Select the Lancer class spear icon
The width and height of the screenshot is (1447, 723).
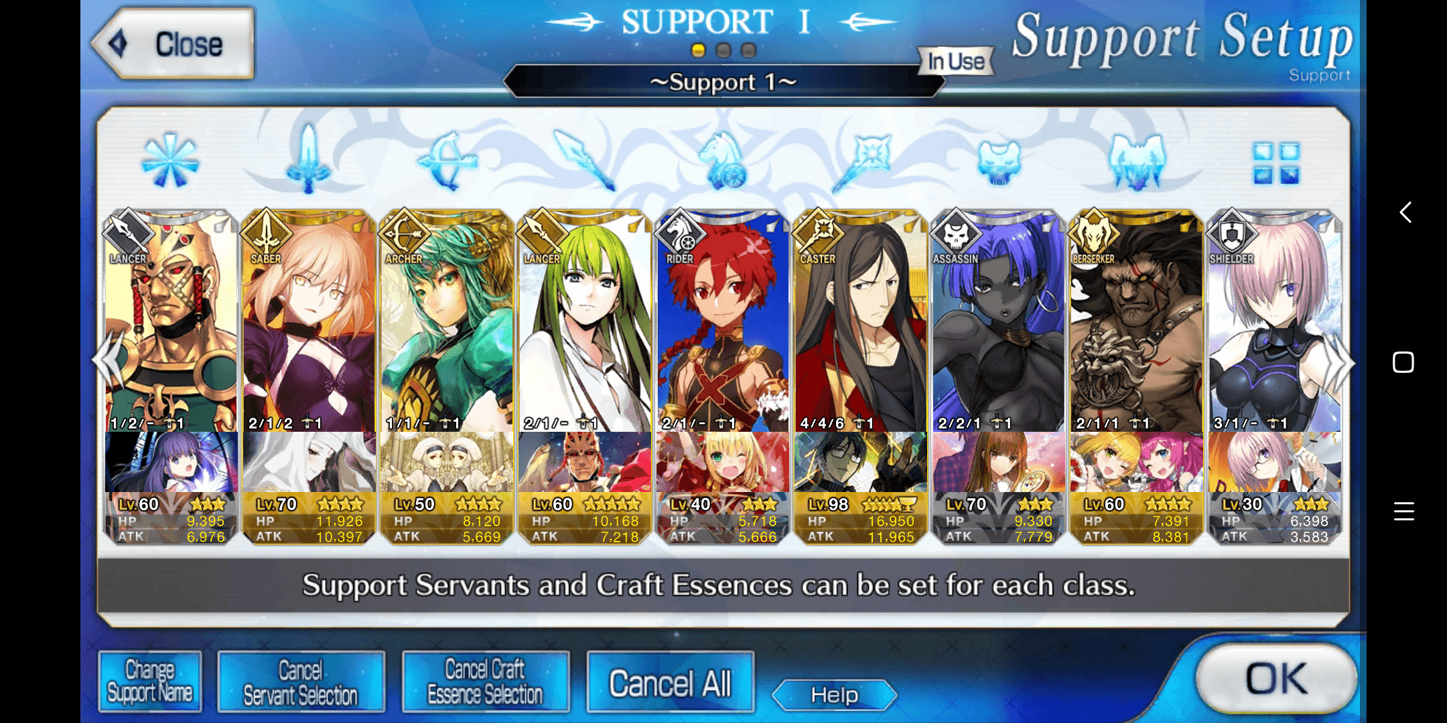(585, 161)
